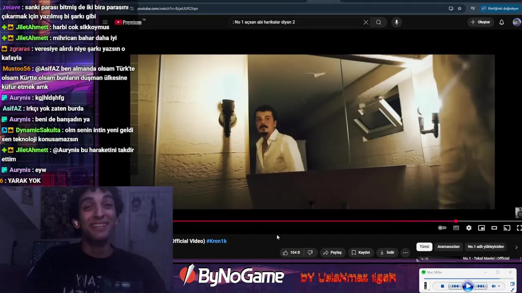Open the YouTube notifications bell
Image resolution: width=522 pixels, height=293 pixels.
502,22
